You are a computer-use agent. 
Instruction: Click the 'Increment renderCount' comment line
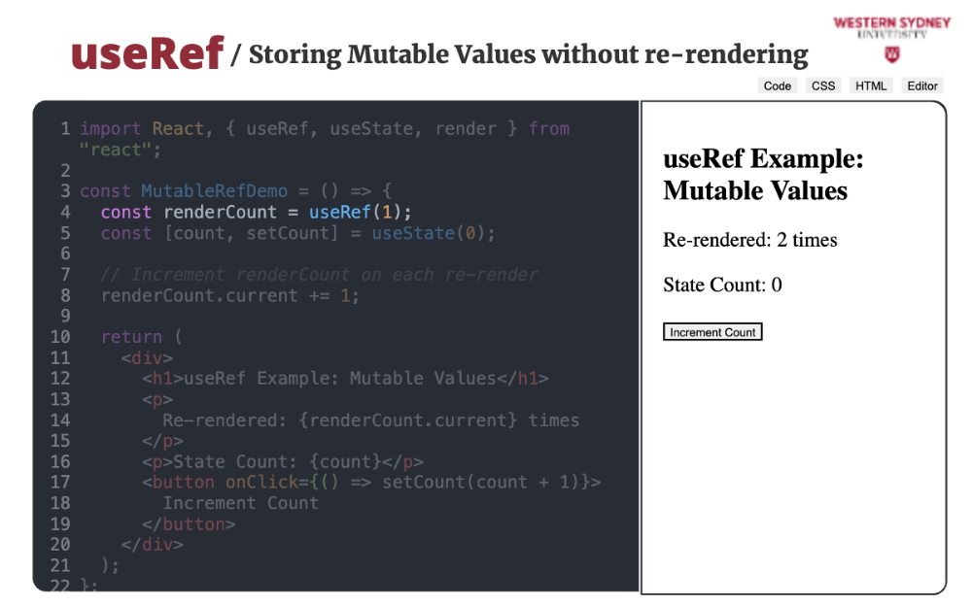click(x=321, y=275)
